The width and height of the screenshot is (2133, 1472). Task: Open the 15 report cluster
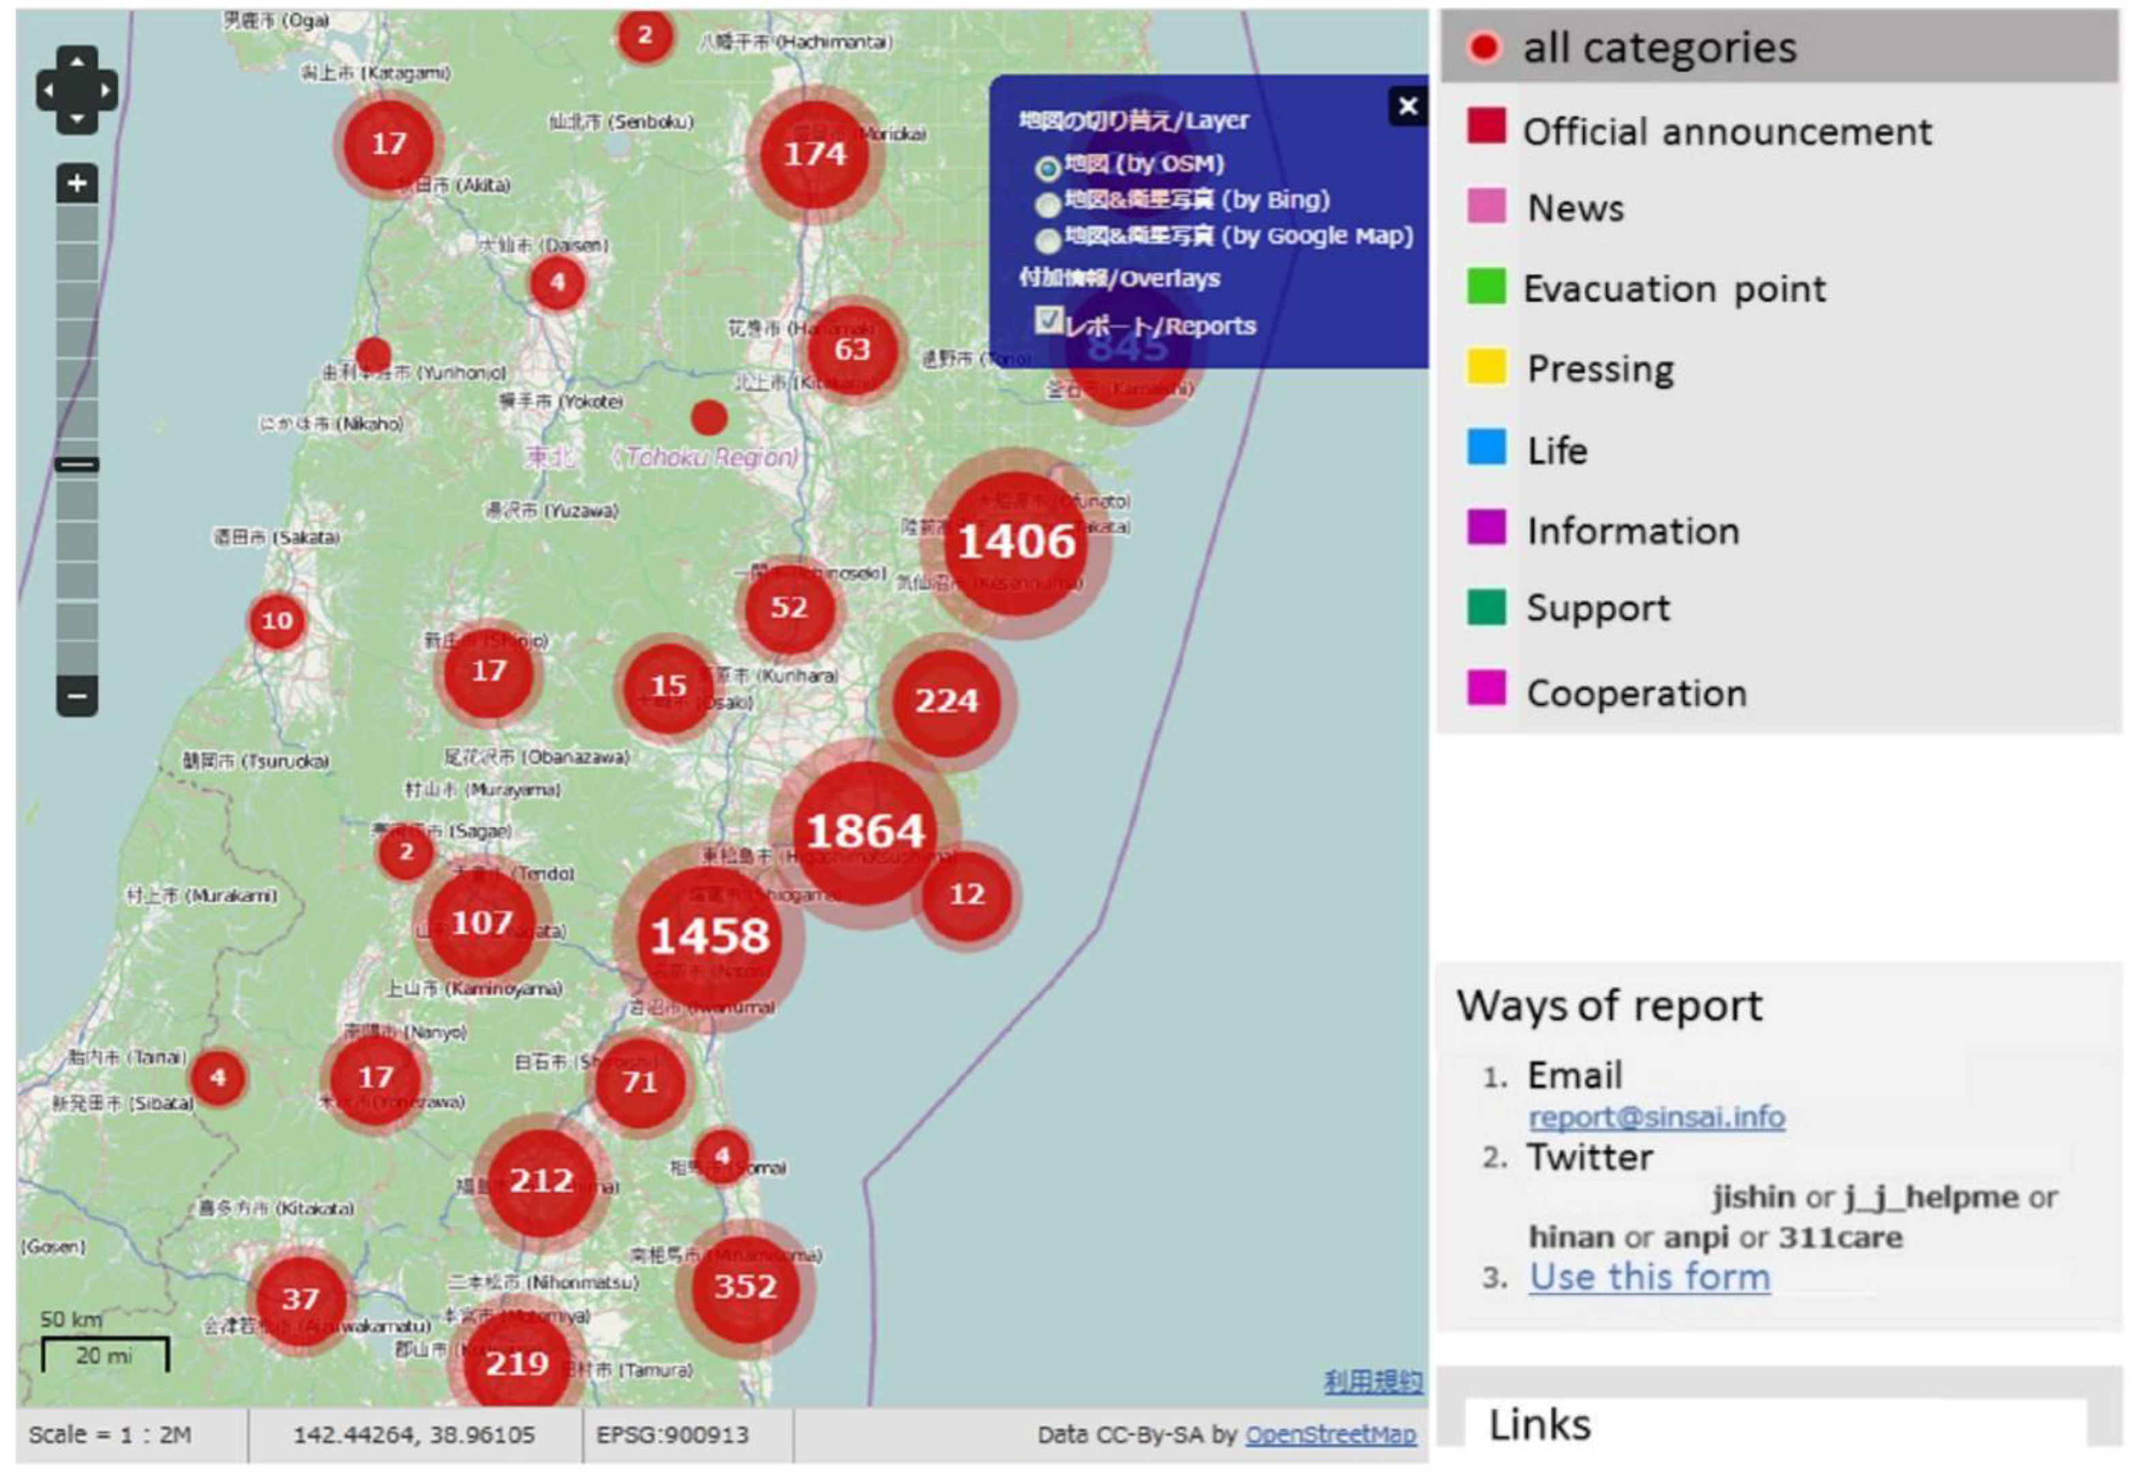[669, 686]
